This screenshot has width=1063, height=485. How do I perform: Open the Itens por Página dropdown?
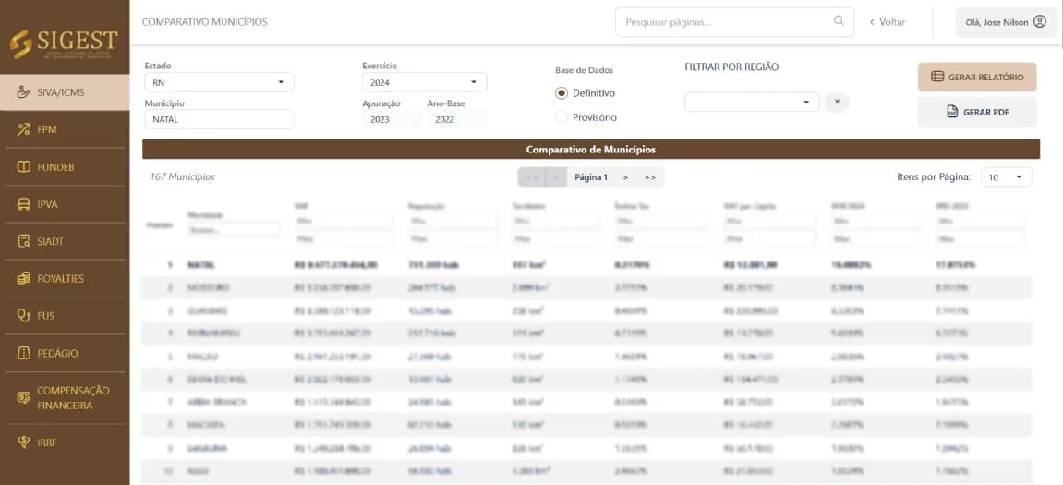(x=1006, y=177)
